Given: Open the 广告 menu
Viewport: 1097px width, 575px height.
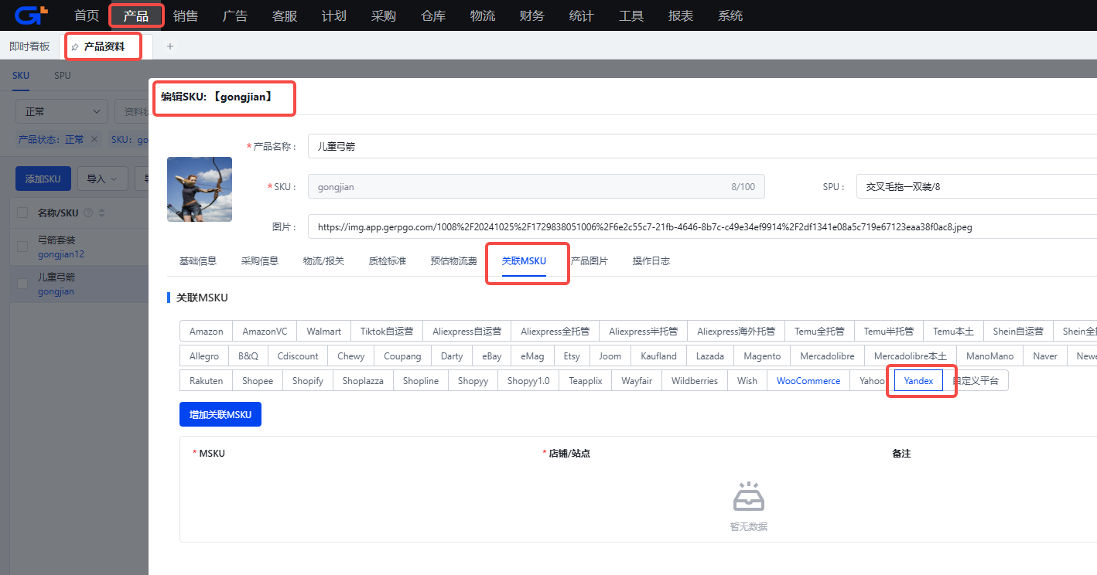Looking at the screenshot, I should click(235, 15).
